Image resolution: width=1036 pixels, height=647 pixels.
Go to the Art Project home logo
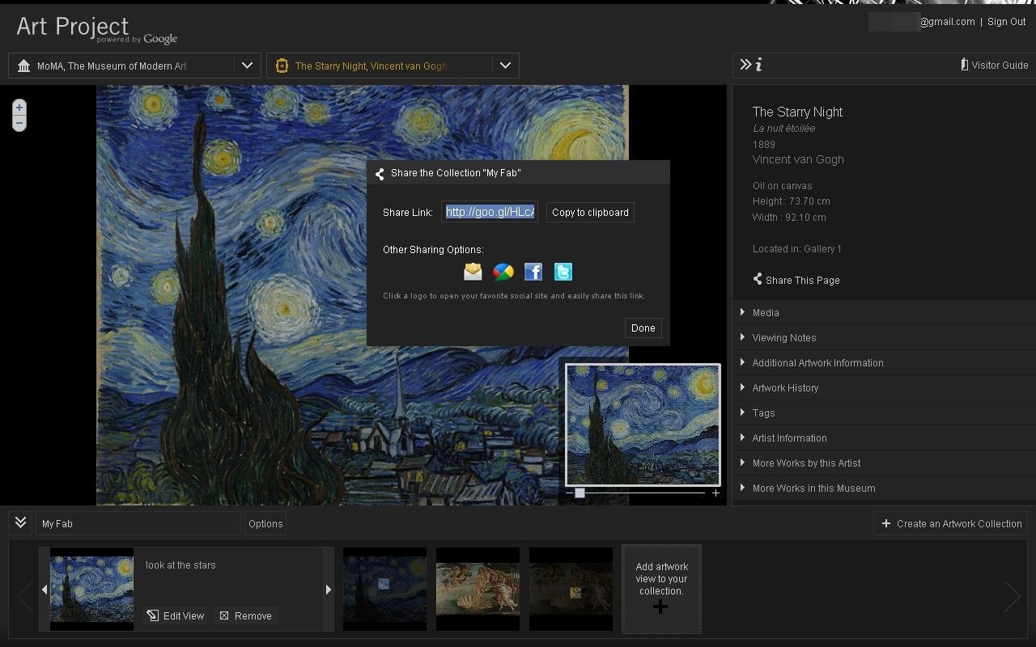[x=96, y=28]
